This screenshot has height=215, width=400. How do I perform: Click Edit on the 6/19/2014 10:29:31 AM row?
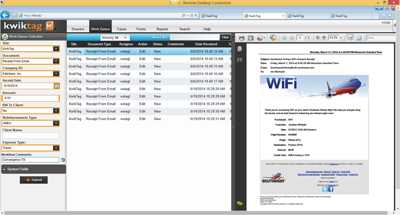(x=142, y=119)
